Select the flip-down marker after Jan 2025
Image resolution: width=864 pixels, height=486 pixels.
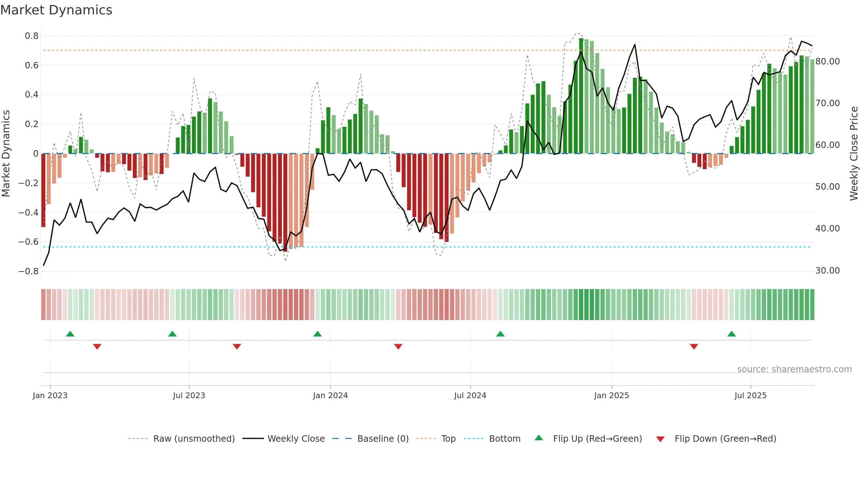pyautogui.click(x=694, y=347)
